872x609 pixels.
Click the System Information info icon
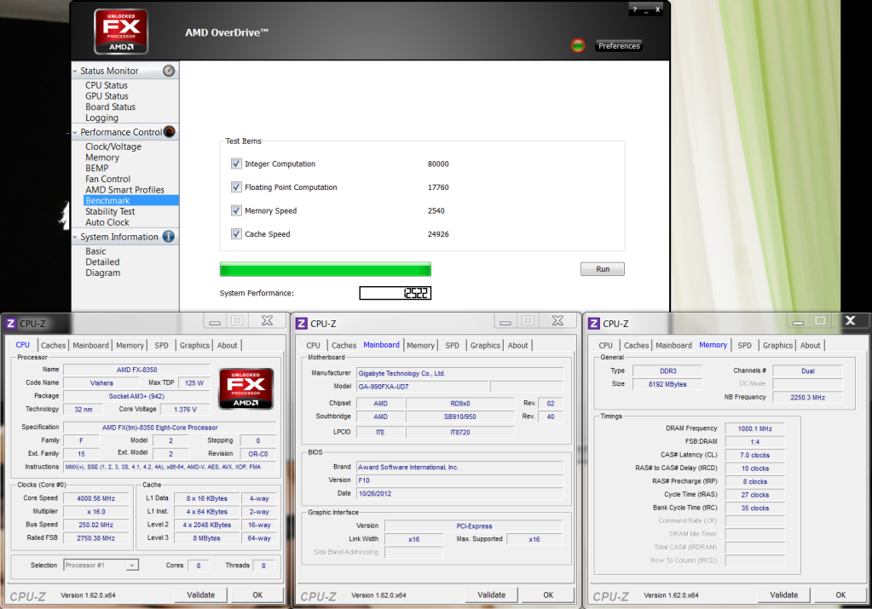169,237
